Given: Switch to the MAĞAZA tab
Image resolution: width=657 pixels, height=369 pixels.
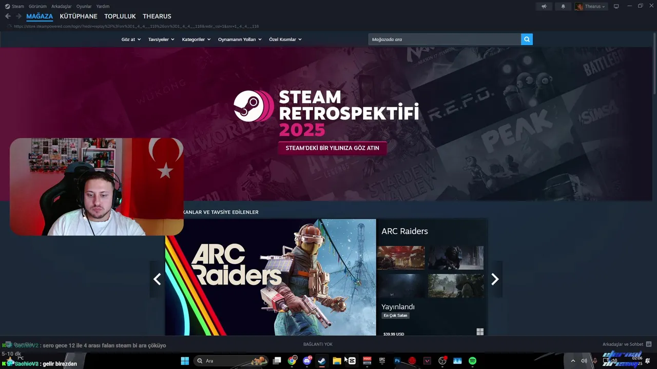Looking at the screenshot, I should 40,16.
